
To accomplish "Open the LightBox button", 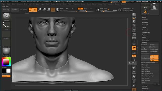I will (15, 10).
